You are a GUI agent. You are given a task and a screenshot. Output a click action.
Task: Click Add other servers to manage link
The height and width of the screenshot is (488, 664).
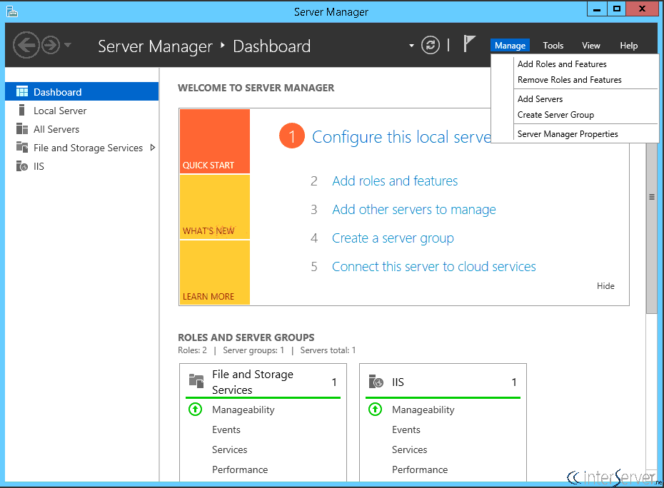tap(413, 210)
